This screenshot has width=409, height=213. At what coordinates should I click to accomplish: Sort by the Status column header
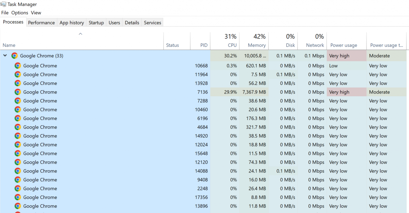(177, 41)
